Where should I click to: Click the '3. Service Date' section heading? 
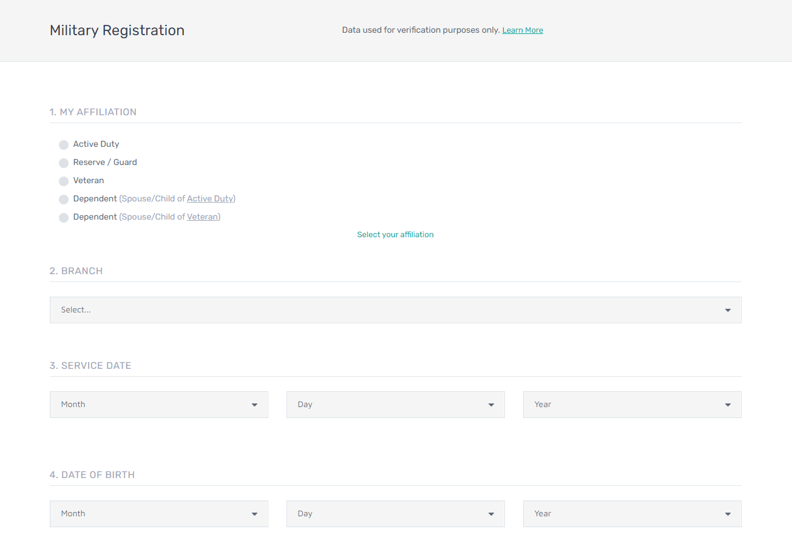[x=90, y=366]
